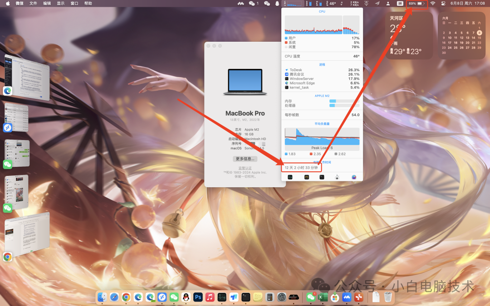Select the ToDesk process row

pos(322,70)
